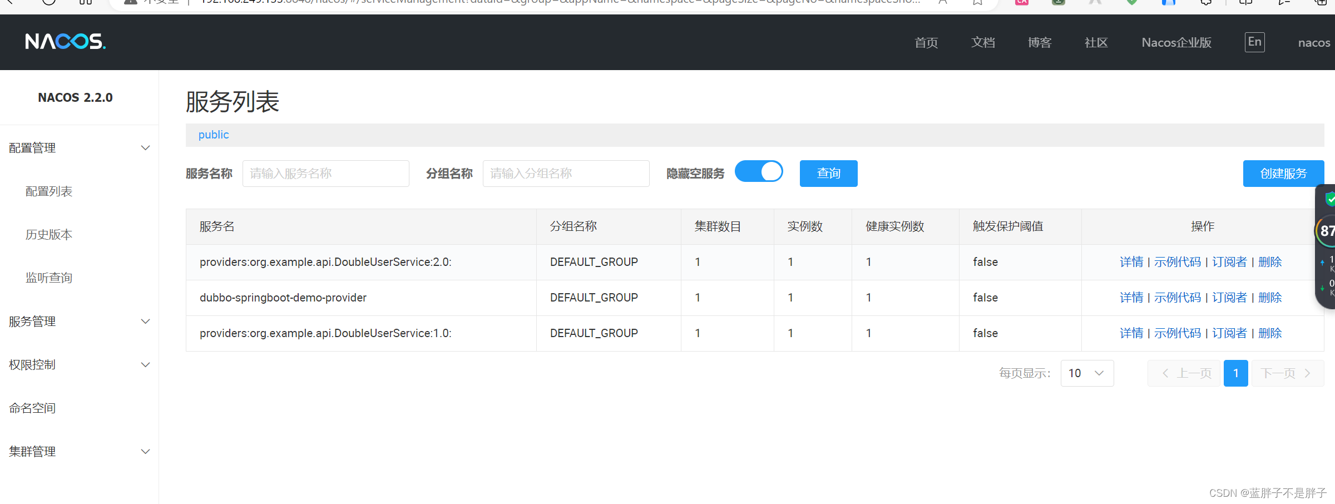The image size is (1335, 504).
Task: Expand the 集群管理 sidebar section
Action: click(79, 452)
